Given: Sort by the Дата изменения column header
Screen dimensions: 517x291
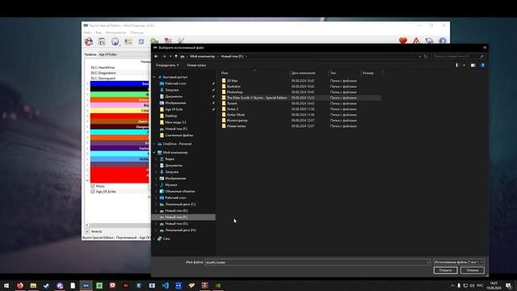Looking at the screenshot, I should coord(304,73).
